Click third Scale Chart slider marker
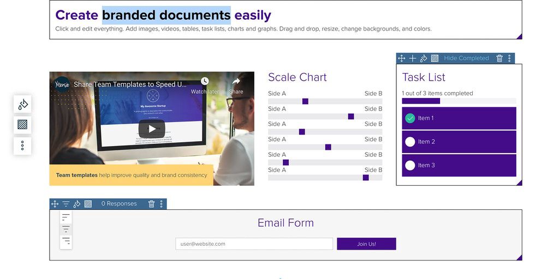This screenshot has height=279, width=559. tap(302, 132)
